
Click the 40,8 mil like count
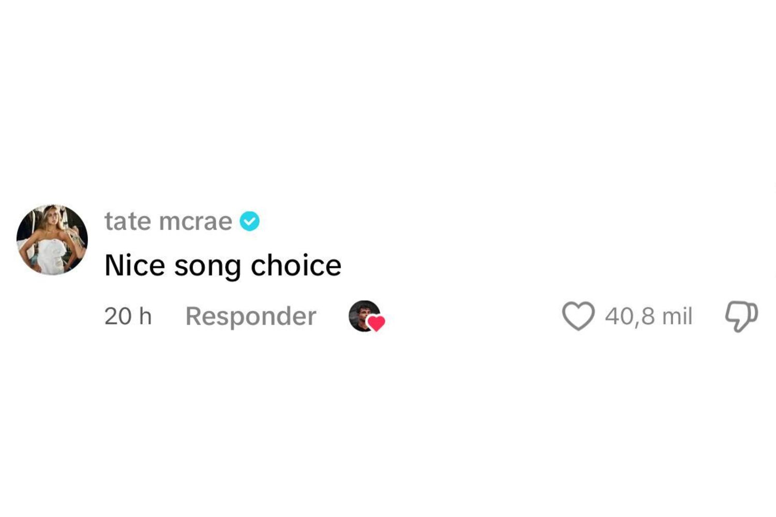(x=648, y=316)
